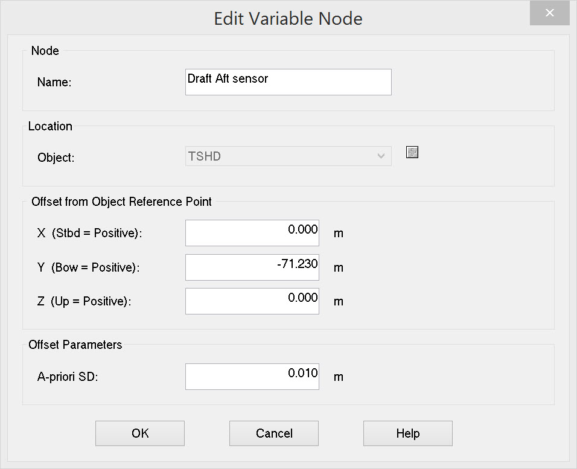The image size is (577, 469).
Task: Click the A-priori SD: label
Action: (x=67, y=377)
